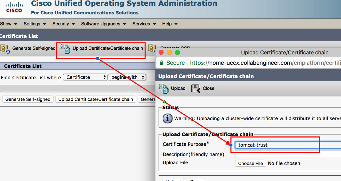The width and height of the screenshot is (341, 181).
Task: Click the Secure padlock icon in address bar
Action: [162, 63]
